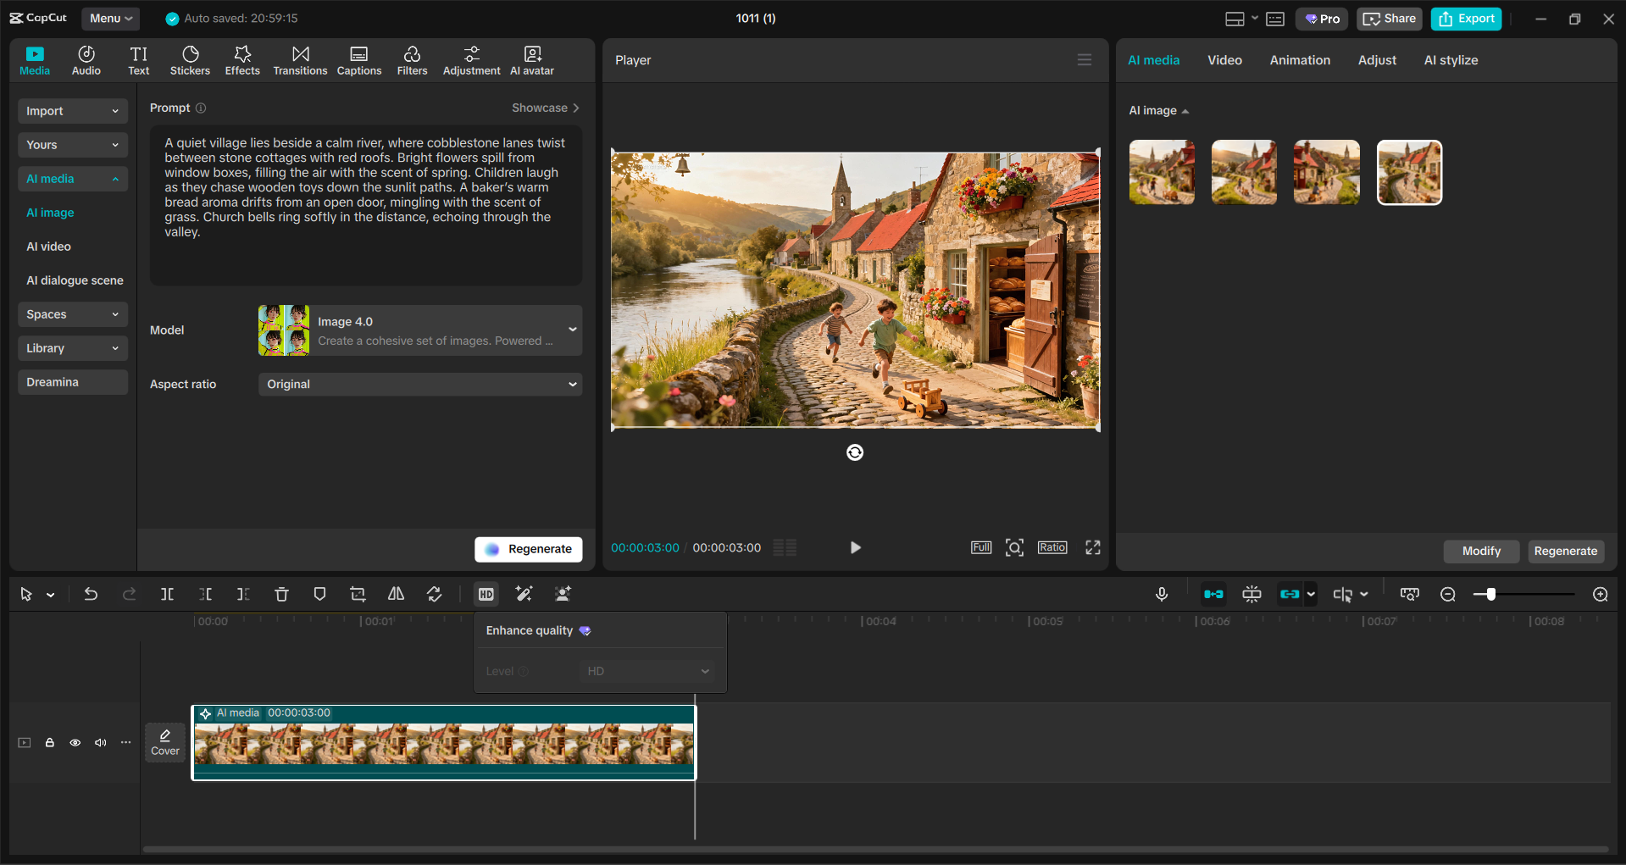Split the clip at the playhead
The image size is (1626, 865).
[x=167, y=594]
